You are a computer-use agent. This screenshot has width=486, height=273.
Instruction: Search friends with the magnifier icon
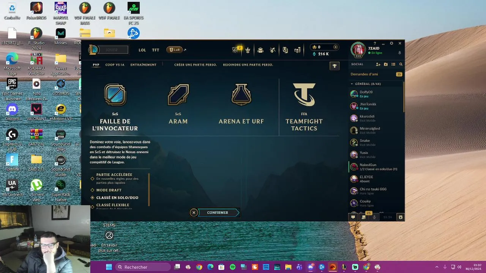[401, 64]
